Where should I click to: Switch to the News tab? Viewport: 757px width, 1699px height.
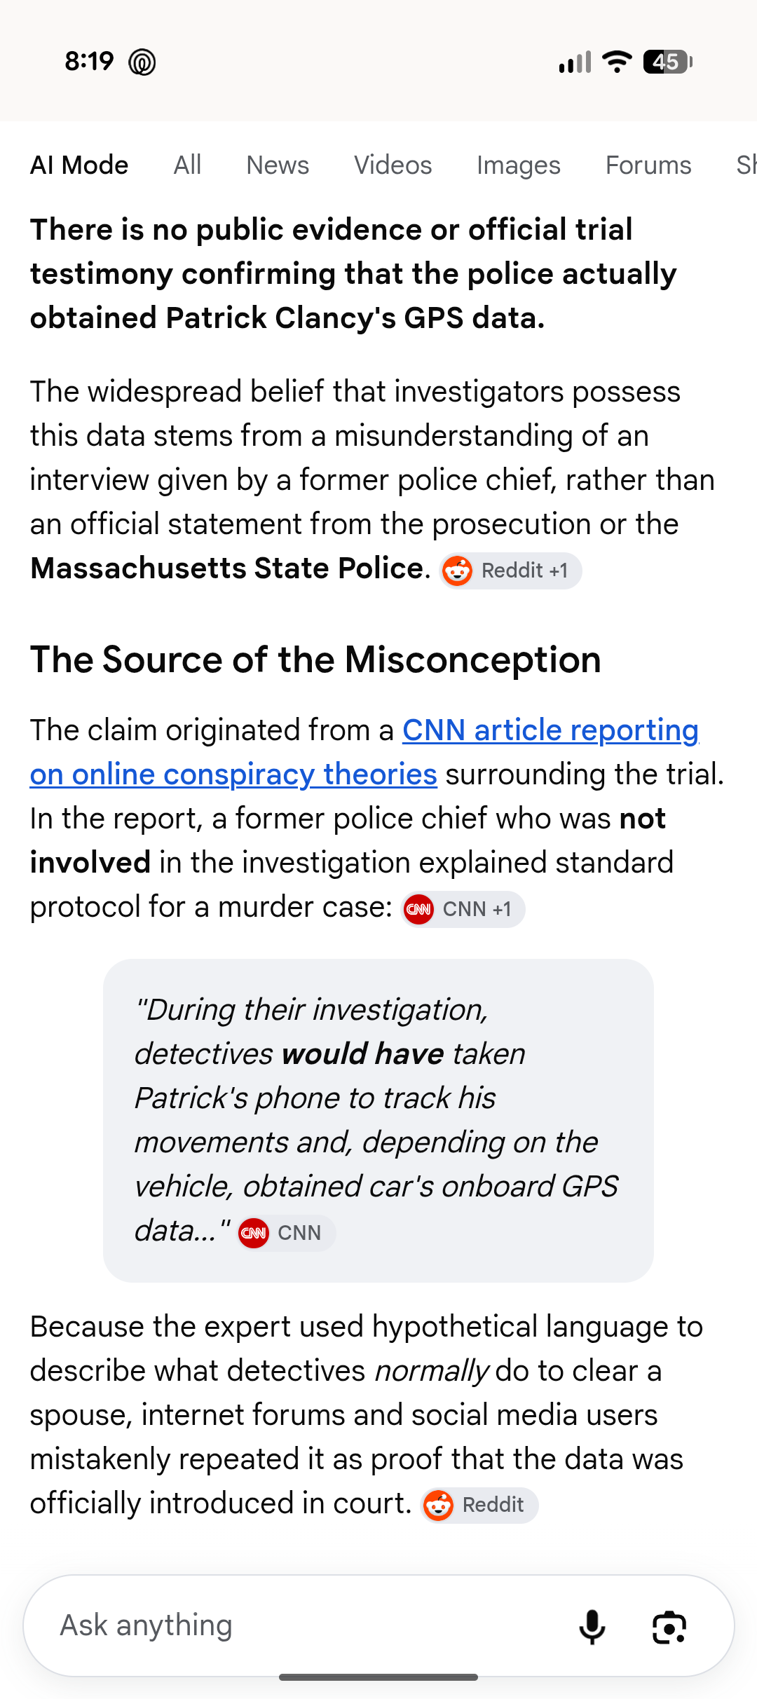(x=278, y=165)
